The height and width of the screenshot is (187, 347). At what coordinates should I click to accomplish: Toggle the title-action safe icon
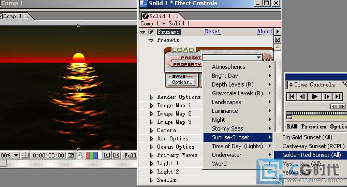click(x=25, y=155)
